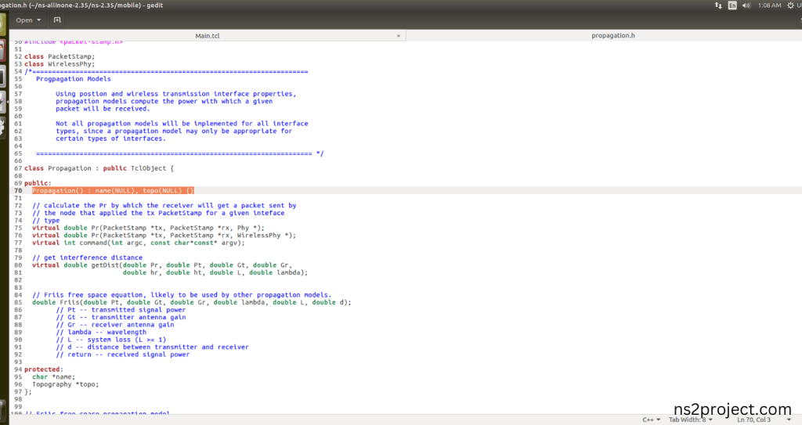
Task: Click the '// get interference distance' comment
Action: click(x=88, y=258)
